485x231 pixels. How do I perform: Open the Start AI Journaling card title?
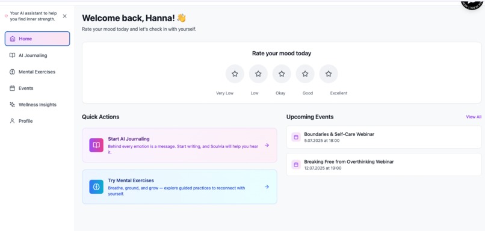[x=129, y=139]
